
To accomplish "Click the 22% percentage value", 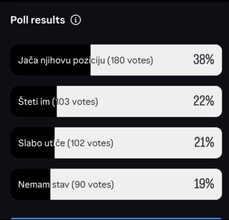I will tap(204, 101).
